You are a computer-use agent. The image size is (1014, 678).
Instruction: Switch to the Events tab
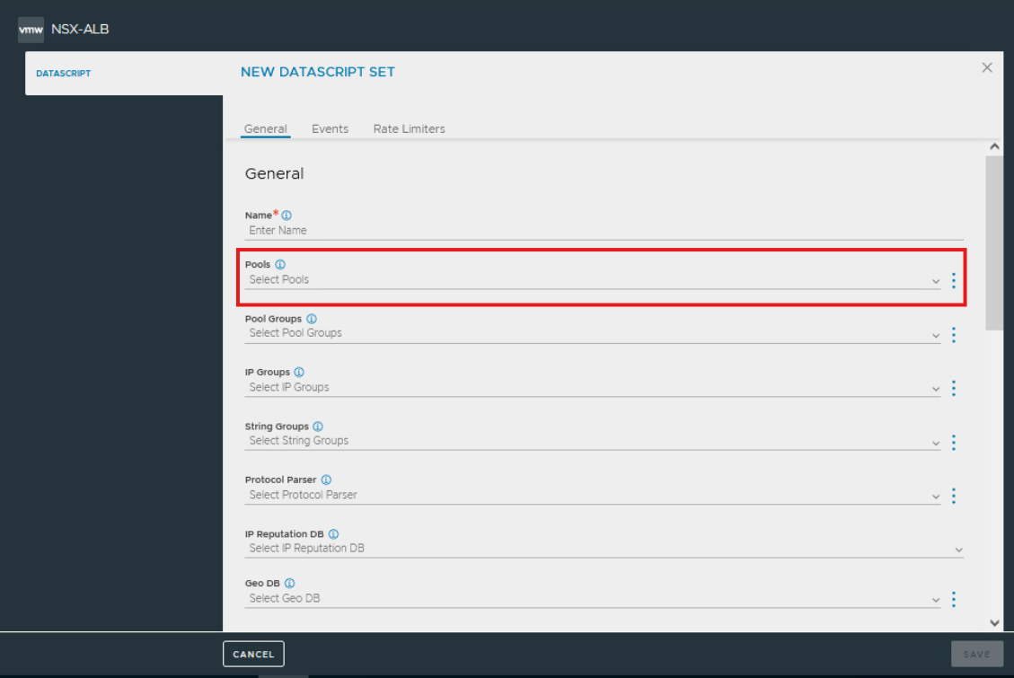(x=330, y=129)
